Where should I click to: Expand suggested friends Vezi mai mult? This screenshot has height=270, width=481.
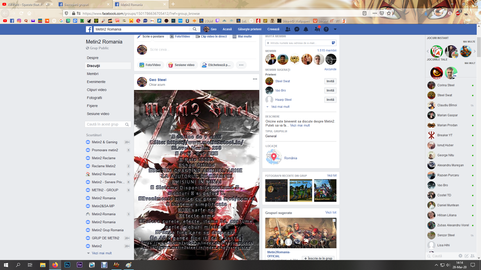point(280,107)
